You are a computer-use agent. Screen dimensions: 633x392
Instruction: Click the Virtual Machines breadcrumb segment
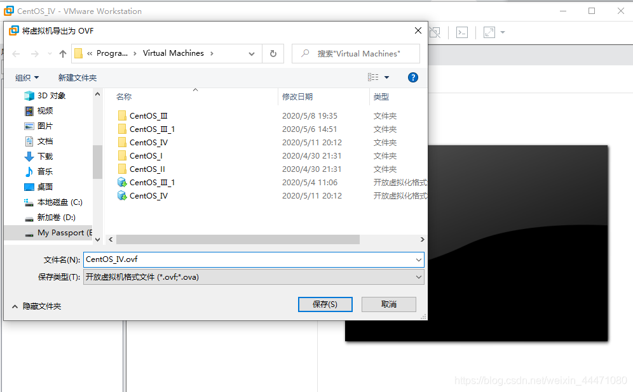[174, 53]
